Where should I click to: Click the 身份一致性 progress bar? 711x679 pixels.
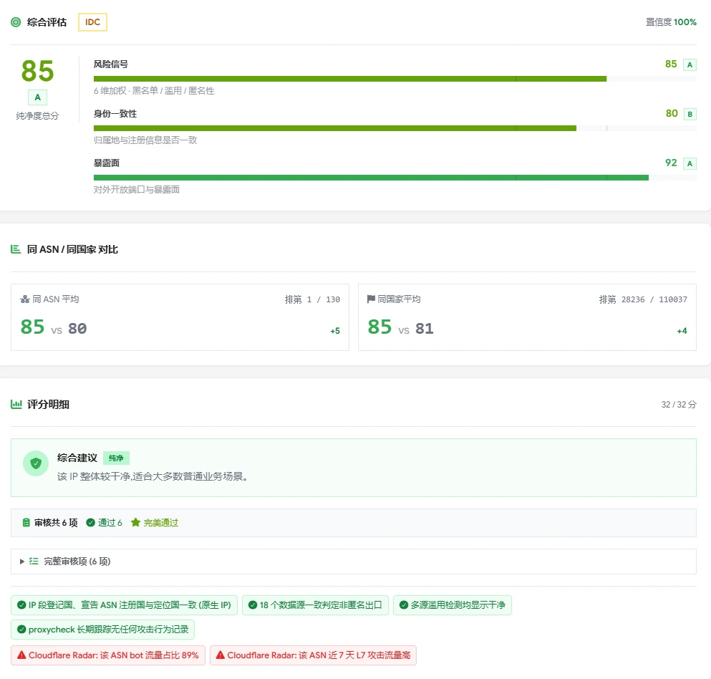tap(395, 128)
